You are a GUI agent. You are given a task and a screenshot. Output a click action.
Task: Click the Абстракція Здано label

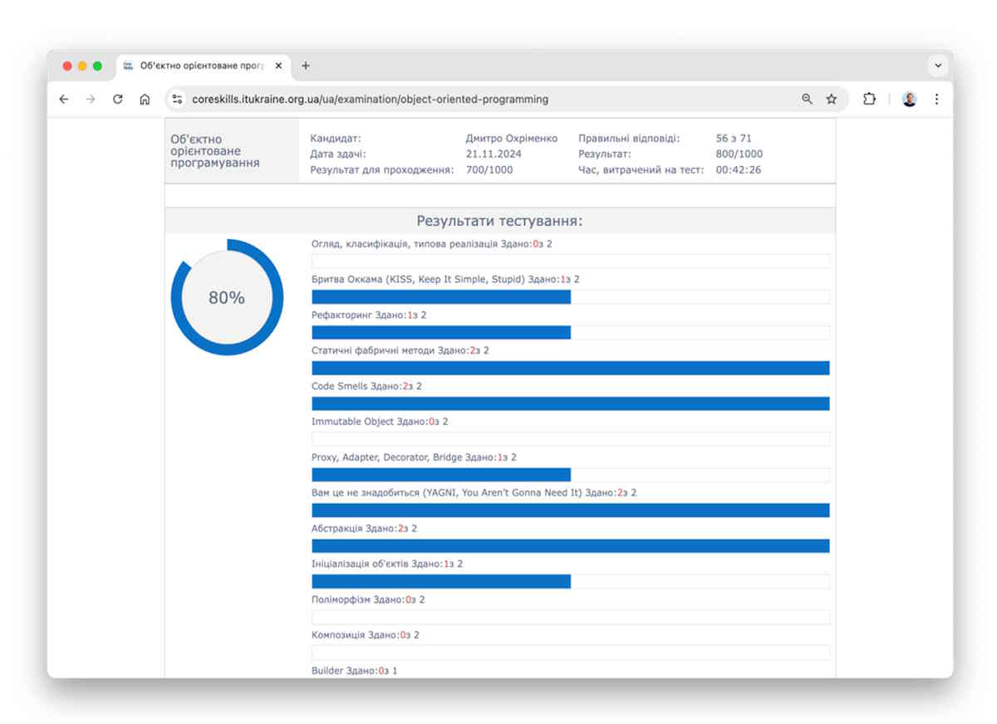(364, 528)
